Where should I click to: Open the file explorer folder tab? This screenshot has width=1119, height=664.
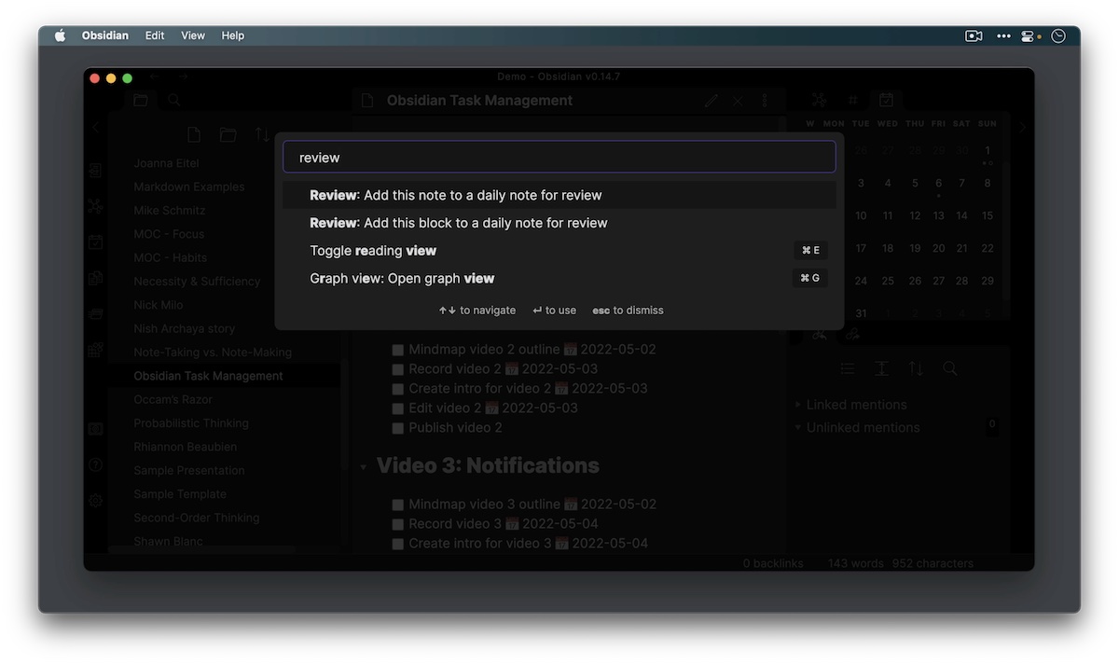(141, 101)
